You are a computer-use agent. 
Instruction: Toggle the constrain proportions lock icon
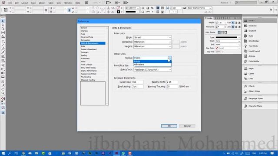(46, 10)
